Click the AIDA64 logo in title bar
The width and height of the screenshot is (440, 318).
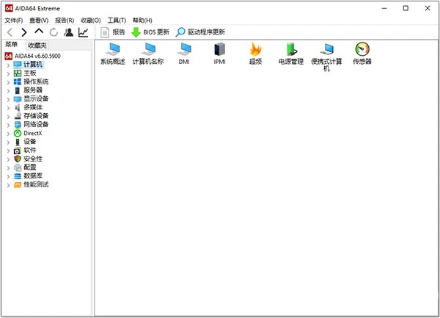(9, 8)
